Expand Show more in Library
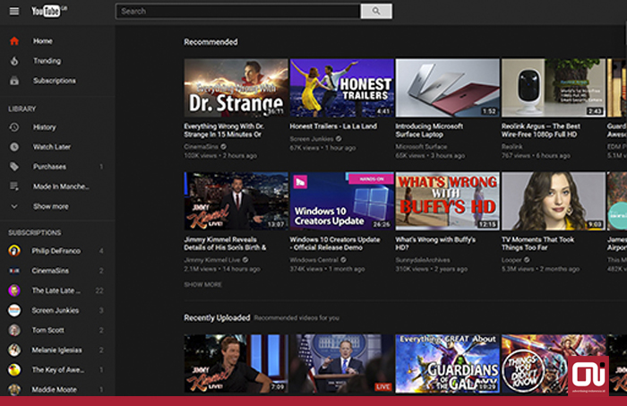The height and width of the screenshot is (406, 627). click(50, 206)
